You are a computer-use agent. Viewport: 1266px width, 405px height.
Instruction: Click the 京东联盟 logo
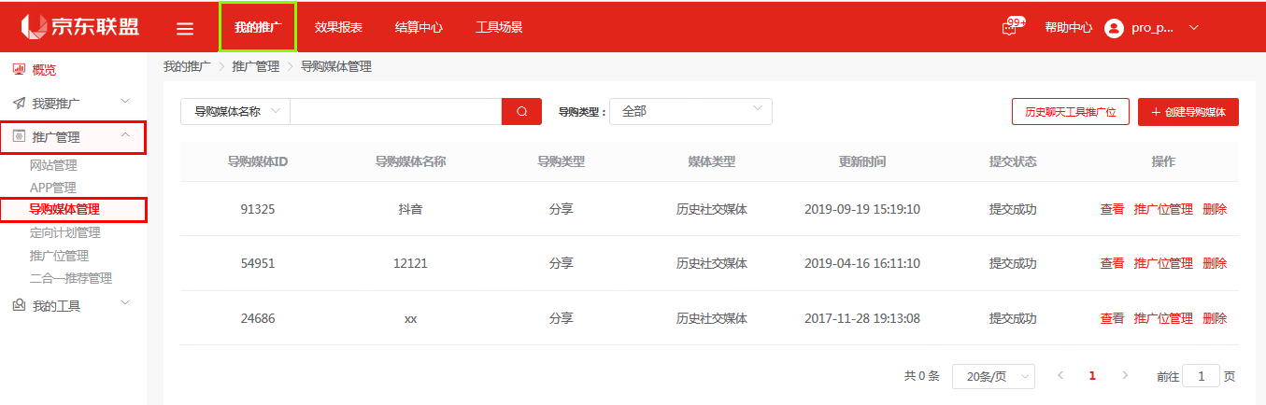[80, 27]
